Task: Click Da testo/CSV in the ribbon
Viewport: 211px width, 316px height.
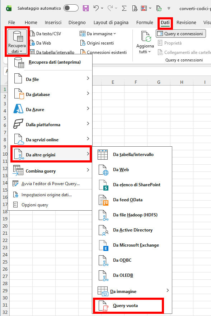Action: [46, 34]
